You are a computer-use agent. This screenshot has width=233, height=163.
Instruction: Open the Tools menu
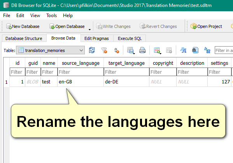pos(51,16)
